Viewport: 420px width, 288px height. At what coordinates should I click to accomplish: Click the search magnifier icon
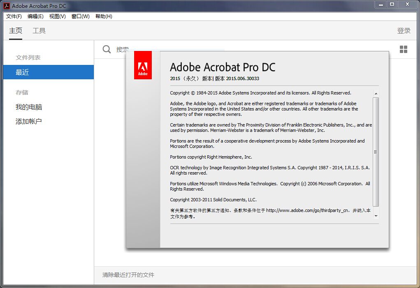point(107,49)
